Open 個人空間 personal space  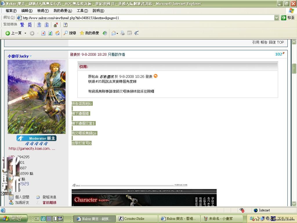coord(22,197)
